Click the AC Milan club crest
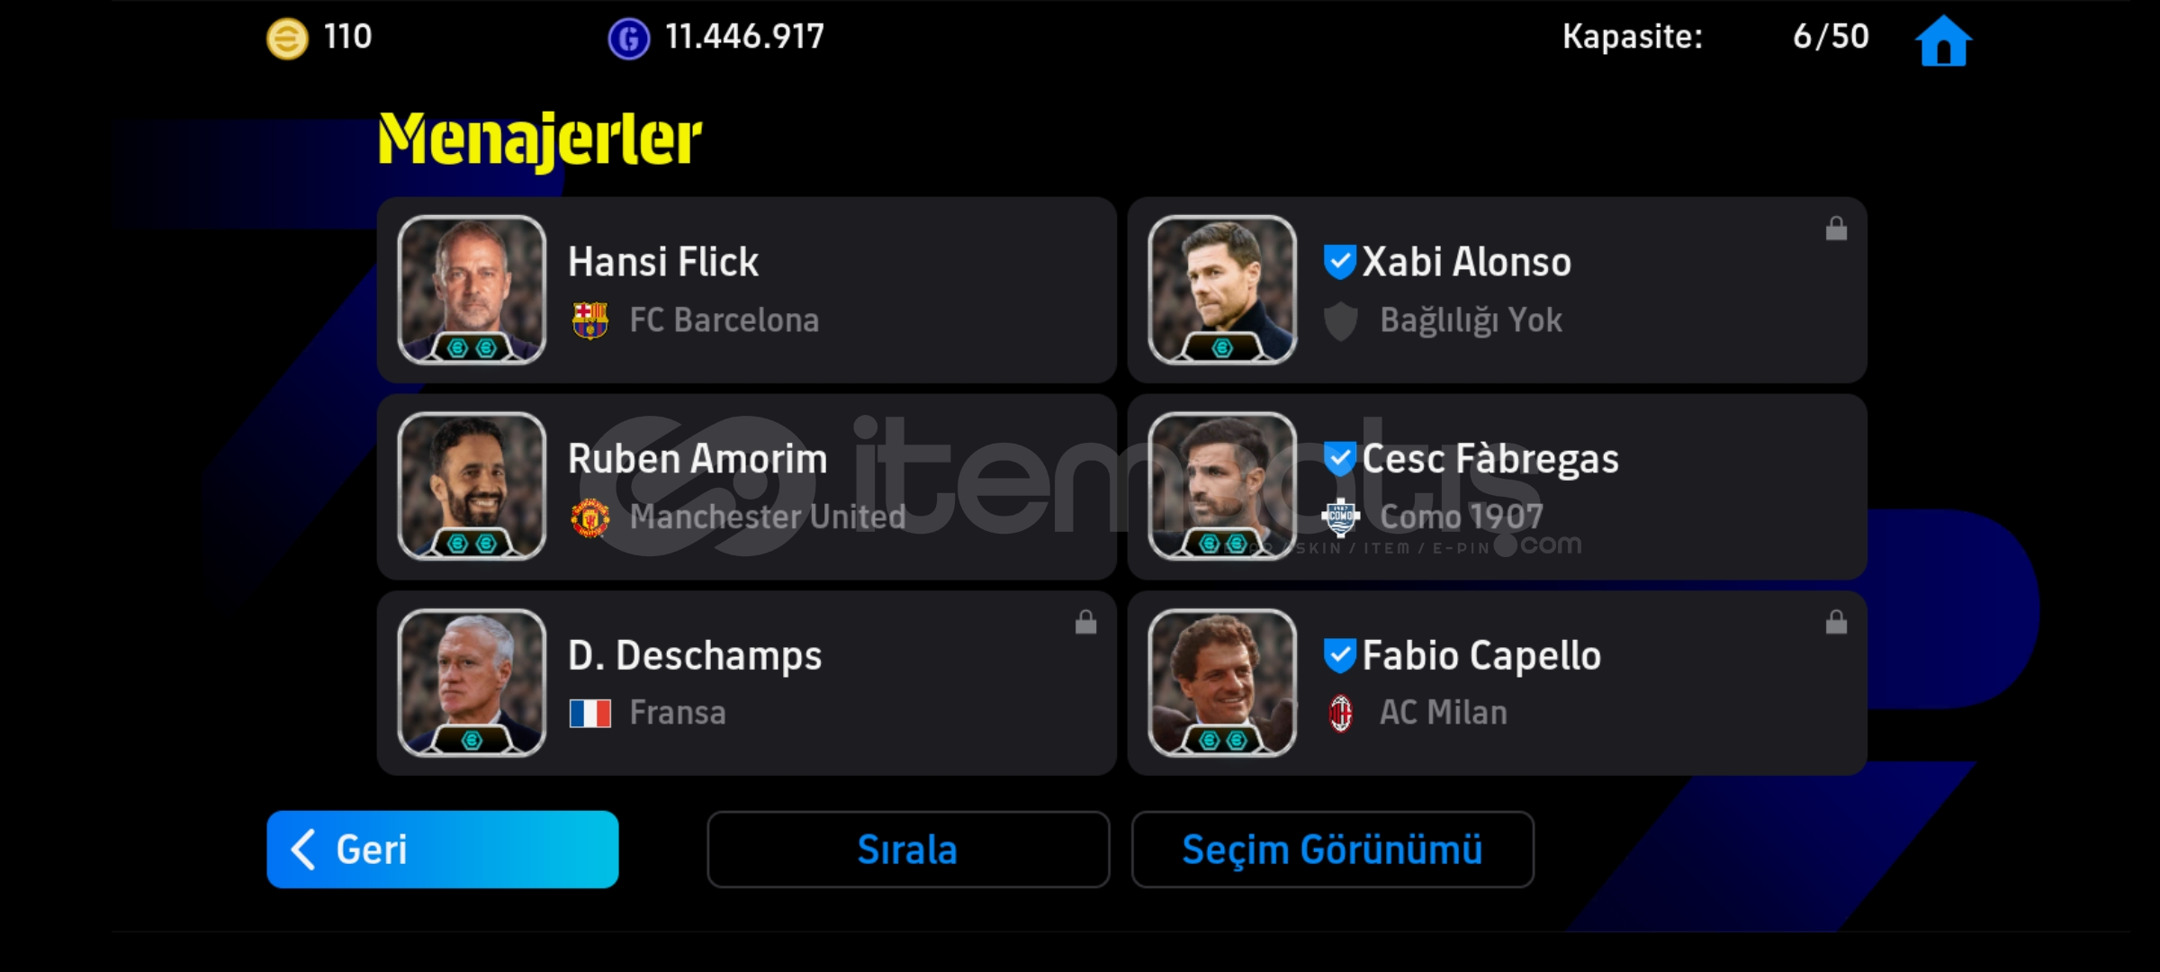Image resolution: width=2160 pixels, height=972 pixels. [x=1341, y=714]
